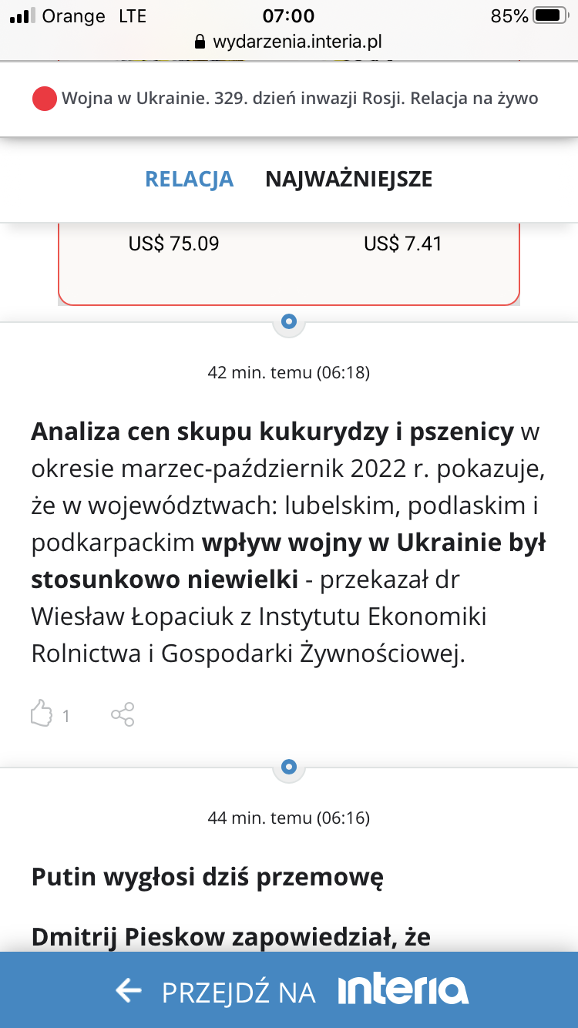This screenshot has height=1028, width=578.
Task: Switch to the NAJWAŻNIEJSZE tab
Action: pos(348,179)
